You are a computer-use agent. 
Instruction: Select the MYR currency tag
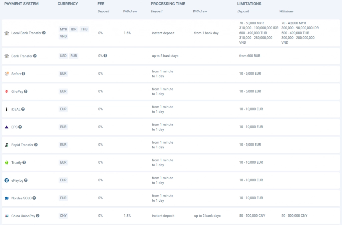point(63,29)
